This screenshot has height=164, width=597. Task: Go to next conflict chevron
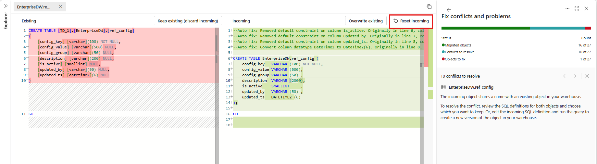(x=575, y=76)
